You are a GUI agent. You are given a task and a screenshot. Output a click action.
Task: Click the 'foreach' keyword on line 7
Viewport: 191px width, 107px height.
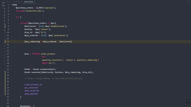pos(24,23)
